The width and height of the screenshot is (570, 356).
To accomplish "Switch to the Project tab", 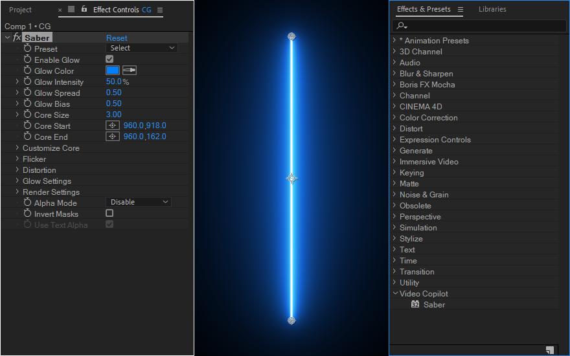I will coord(20,10).
